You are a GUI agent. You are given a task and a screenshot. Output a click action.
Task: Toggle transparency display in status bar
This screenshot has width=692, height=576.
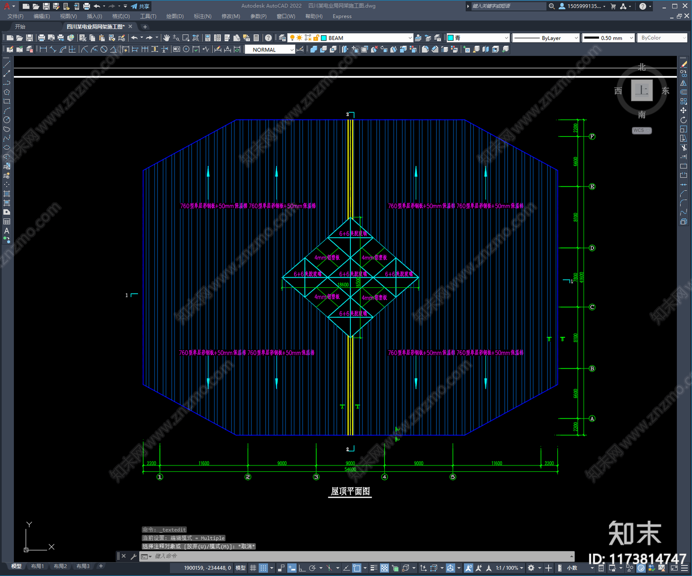click(x=384, y=568)
